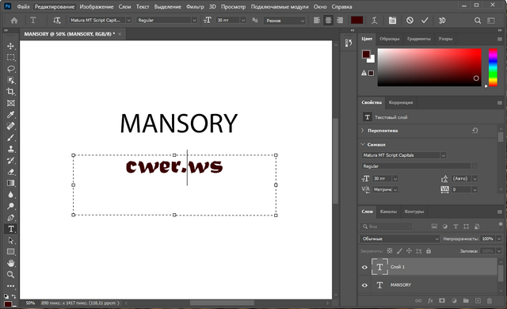Open the character and paragraph panels icon
The width and height of the screenshot is (507, 309).
tap(392, 21)
